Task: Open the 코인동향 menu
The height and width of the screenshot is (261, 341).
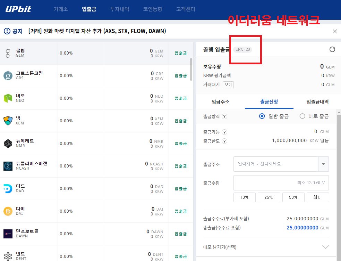Action: tap(153, 9)
